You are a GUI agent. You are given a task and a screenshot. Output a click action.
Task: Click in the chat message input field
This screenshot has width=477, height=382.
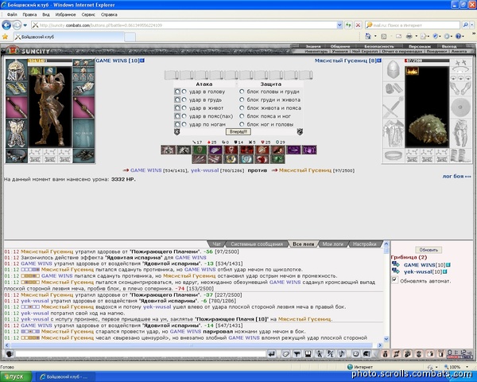pyautogui.click(x=141, y=353)
